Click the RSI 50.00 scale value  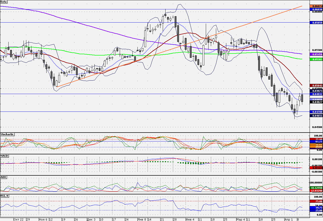click(318, 206)
